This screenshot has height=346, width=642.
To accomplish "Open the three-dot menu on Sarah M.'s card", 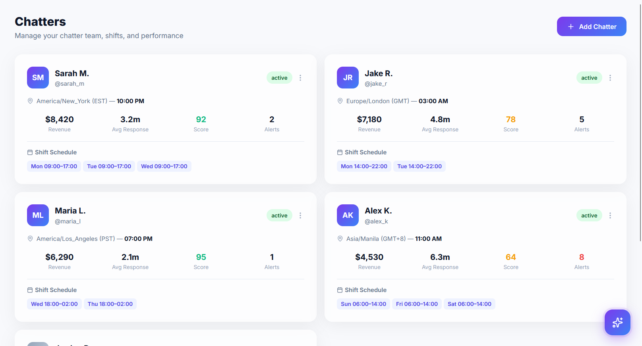I will pyautogui.click(x=300, y=78).
